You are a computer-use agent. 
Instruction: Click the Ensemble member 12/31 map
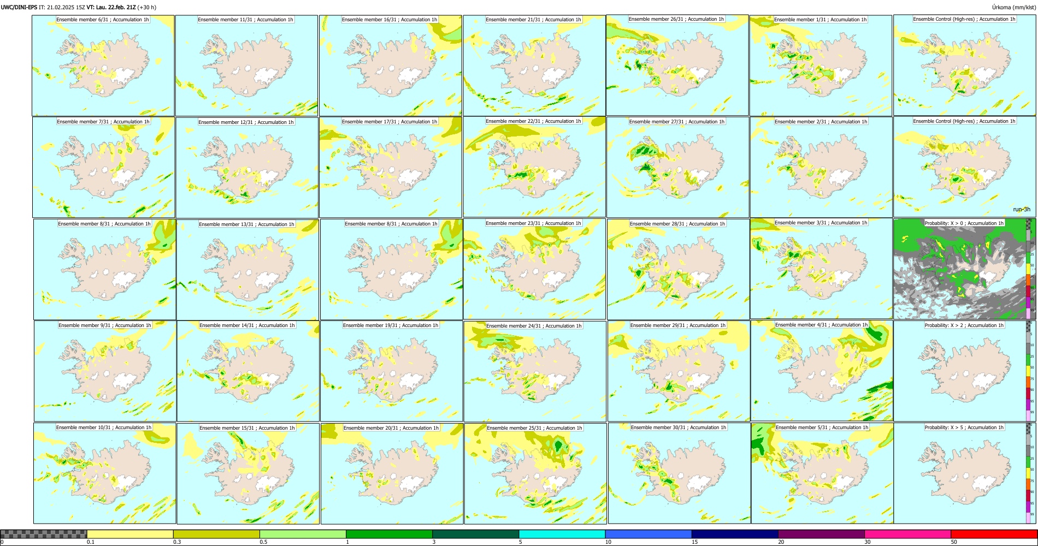[247, 168]
